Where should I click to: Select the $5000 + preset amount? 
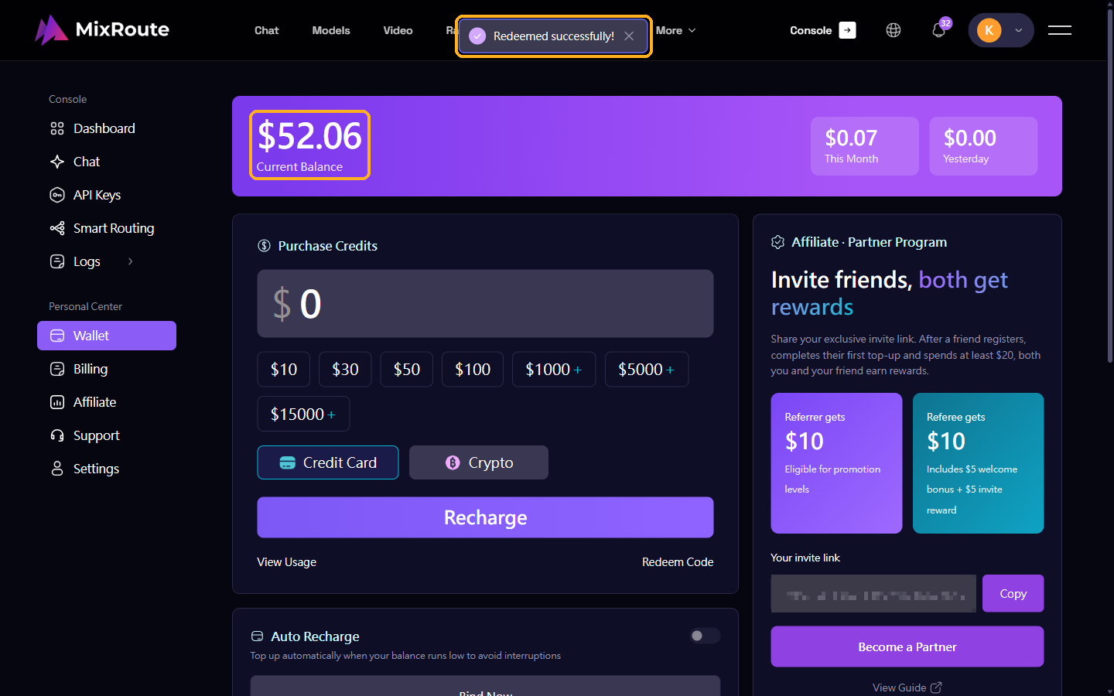[647, 370]
